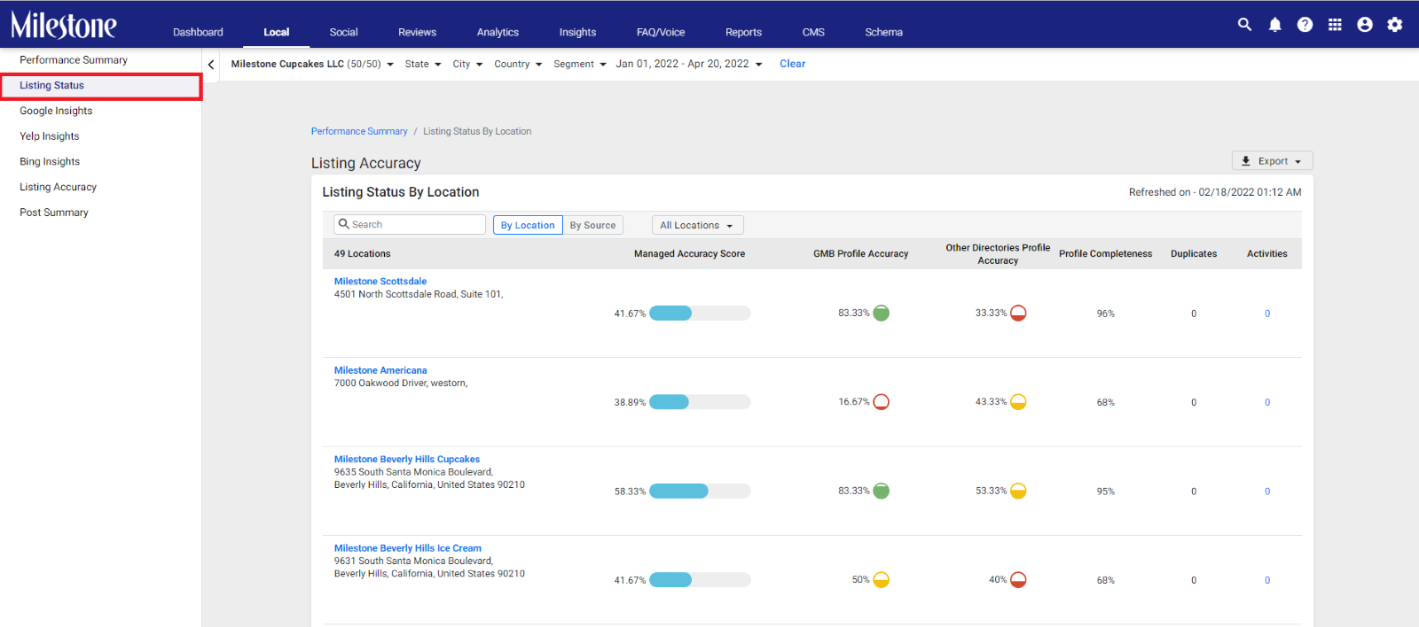The width and height of the screenshot is (1419, 627).
Task: Click the yellow GMB status icon for Beverly Hills Ice Cream
Action: point(882,580)
